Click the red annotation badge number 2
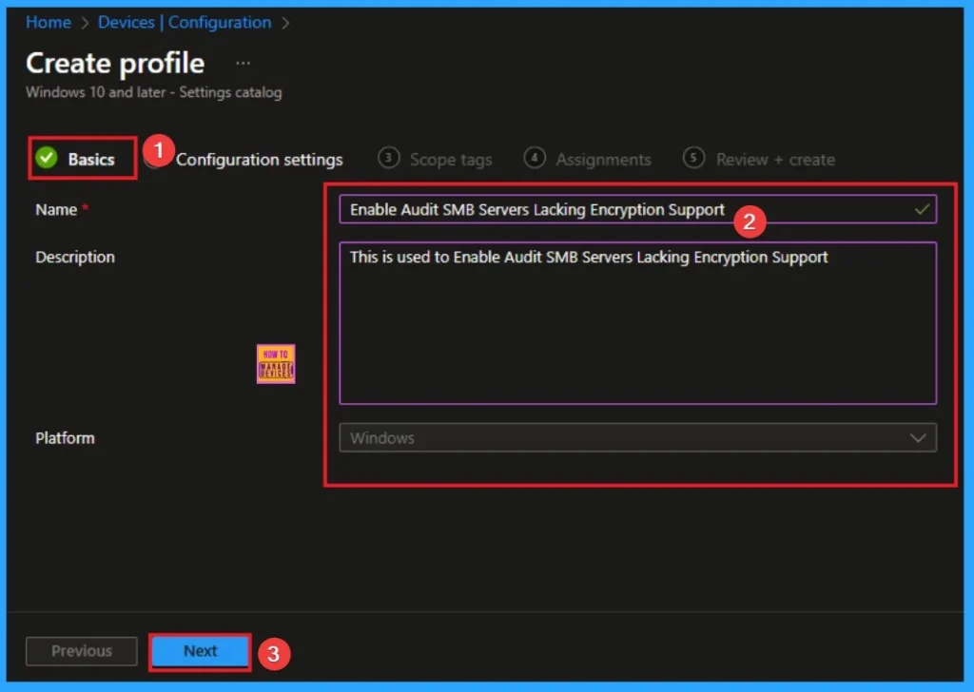This screenshot has width=974, height=692. 750,221
